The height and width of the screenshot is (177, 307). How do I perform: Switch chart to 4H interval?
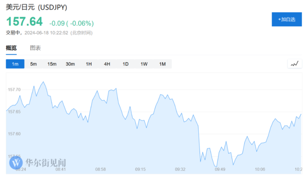coord(107,64)
